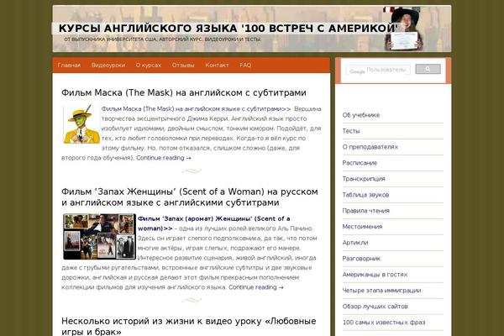504x336 pixels.
Task: Go to the О курсах page
Action: [148, 66]
